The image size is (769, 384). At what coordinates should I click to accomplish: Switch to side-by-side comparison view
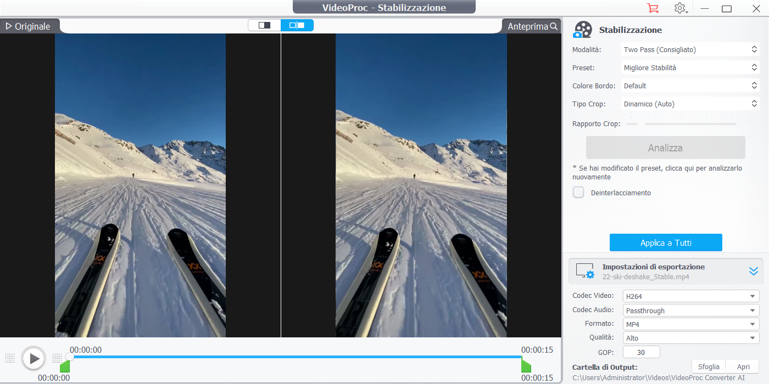point(297,25)
